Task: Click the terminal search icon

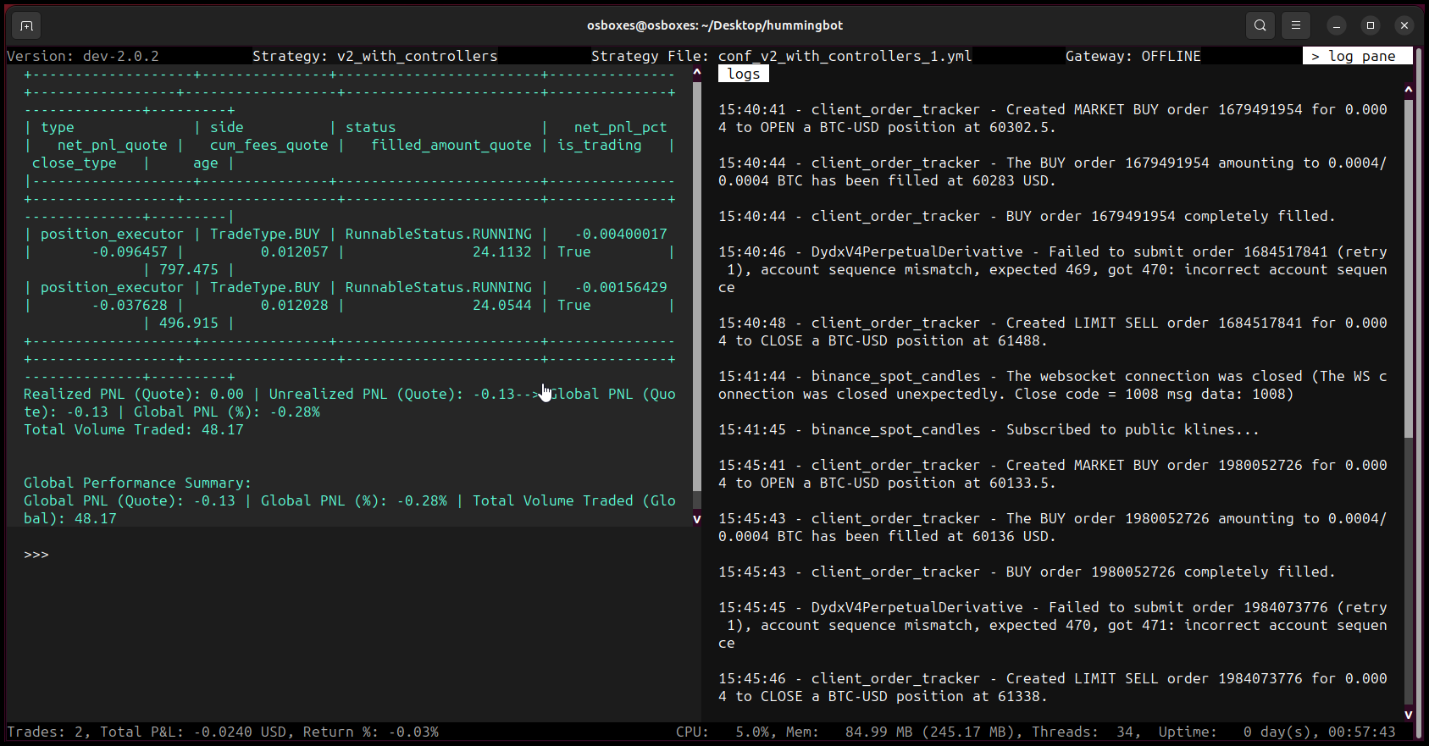Action: 1260,25
